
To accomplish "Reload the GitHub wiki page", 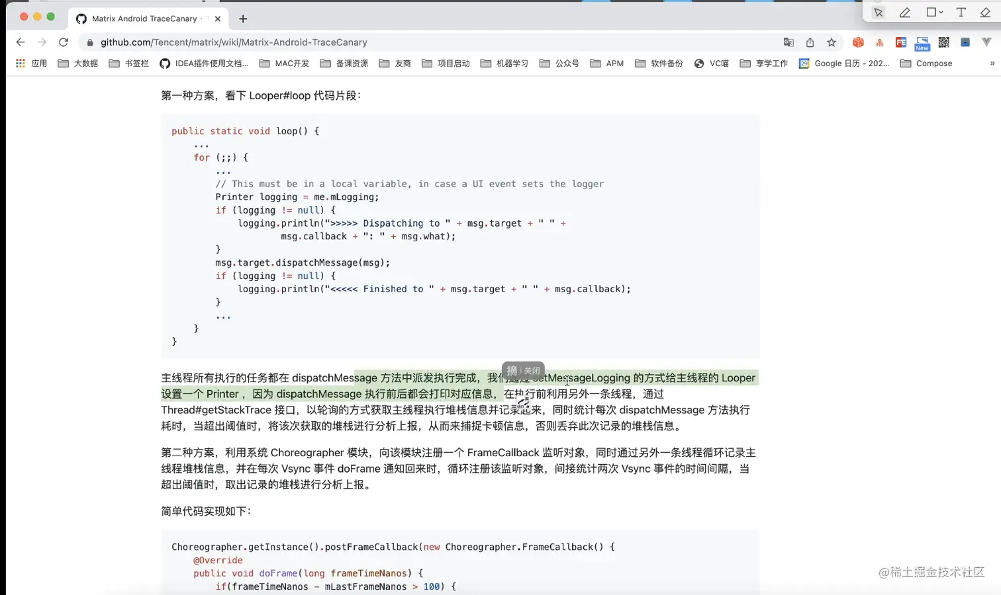I will point(64,42).
